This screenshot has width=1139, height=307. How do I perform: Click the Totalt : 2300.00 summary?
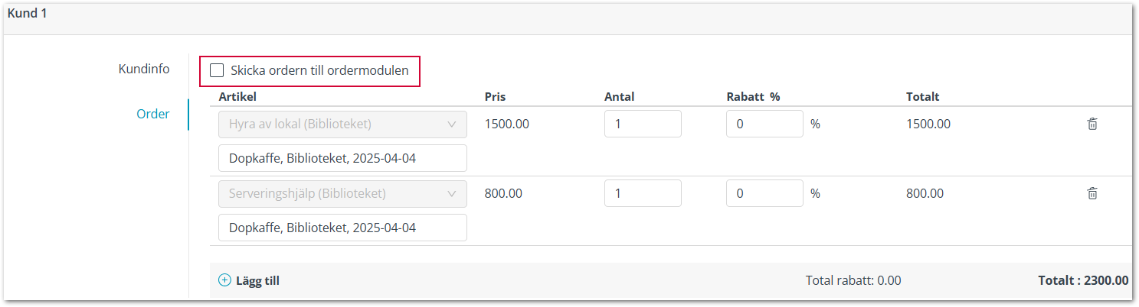(1083, 280)
